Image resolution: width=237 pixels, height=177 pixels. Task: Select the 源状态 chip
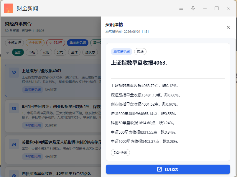click(90, 52)
